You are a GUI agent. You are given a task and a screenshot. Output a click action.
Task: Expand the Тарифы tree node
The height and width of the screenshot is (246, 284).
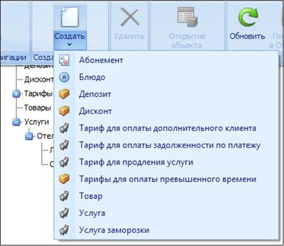coord(16,94)
